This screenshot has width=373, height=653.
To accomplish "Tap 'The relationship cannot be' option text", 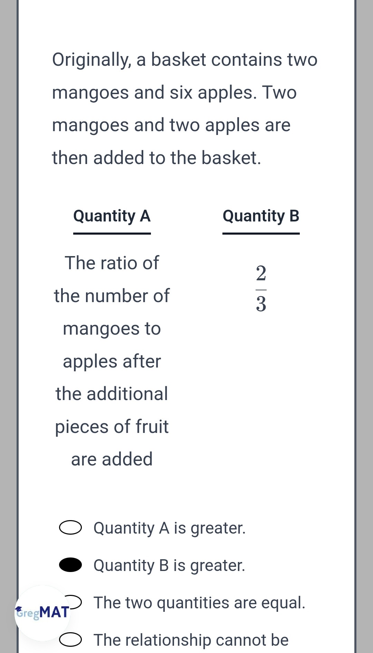I will pos(191,640).
